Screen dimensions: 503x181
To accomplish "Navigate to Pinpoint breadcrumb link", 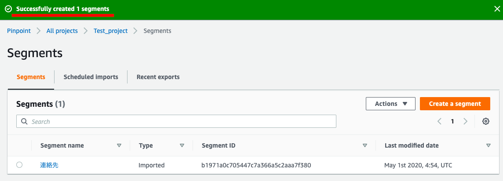I will tap(18, 31).
